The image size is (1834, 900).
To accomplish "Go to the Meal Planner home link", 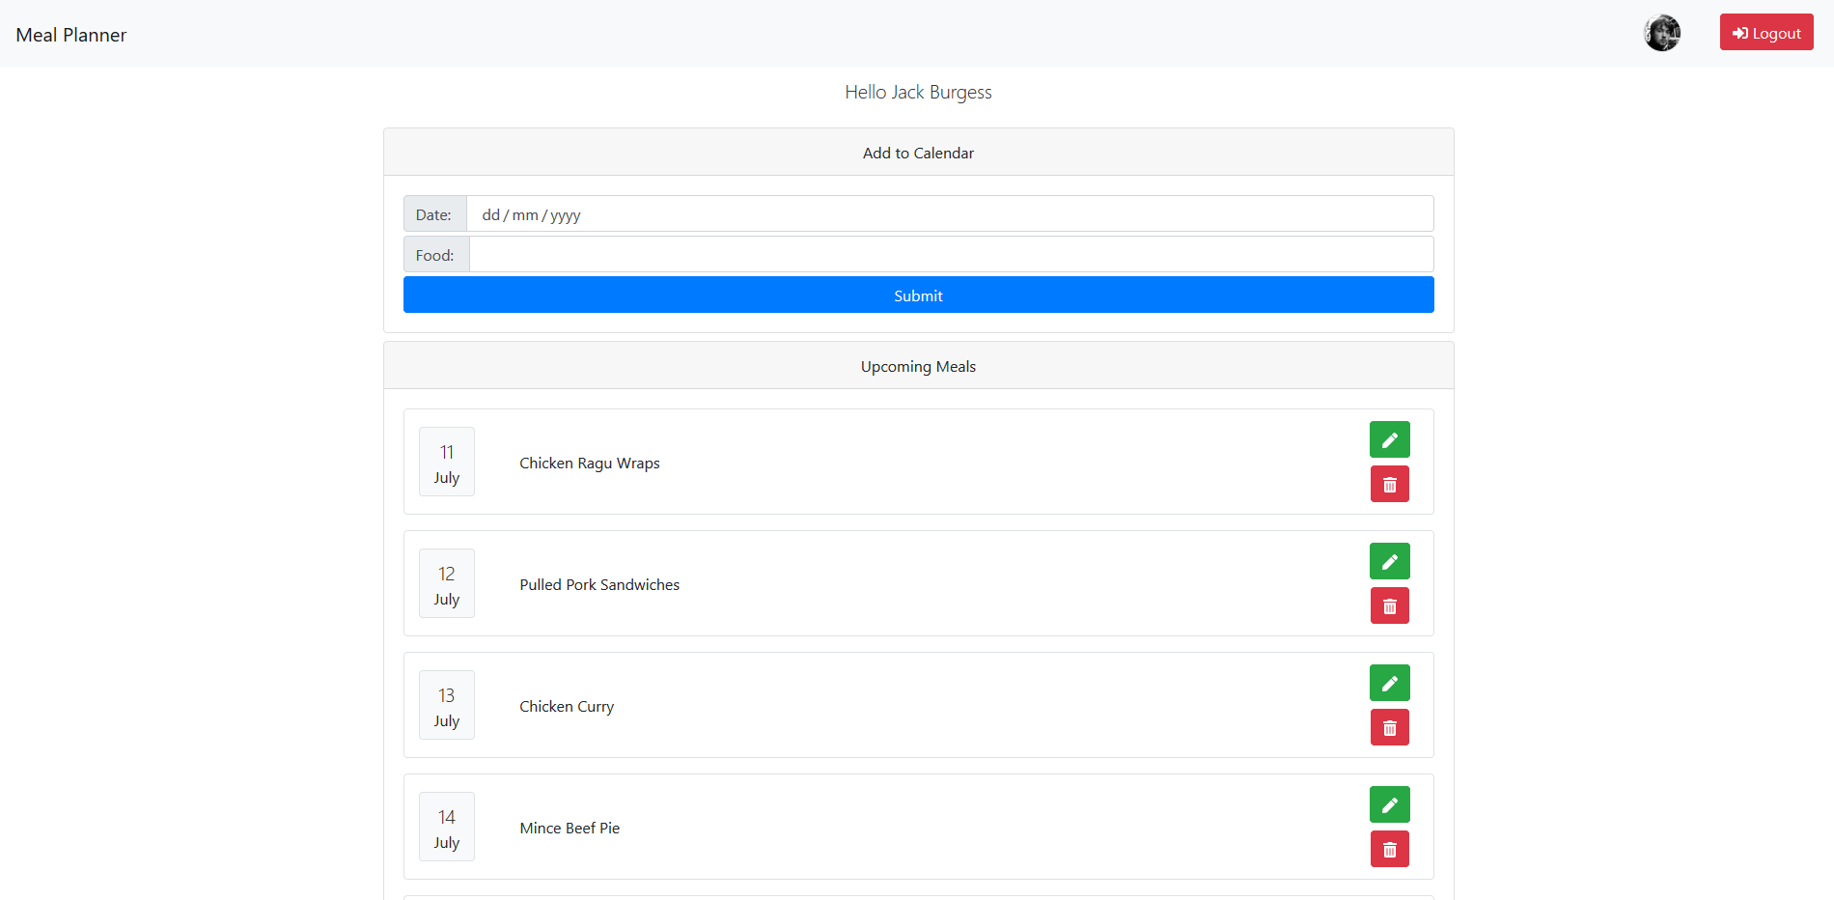I will (71, 35).
